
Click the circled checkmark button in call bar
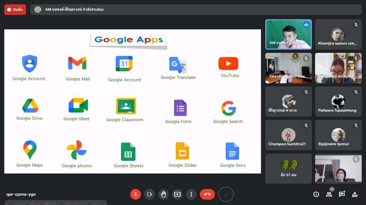226,194
